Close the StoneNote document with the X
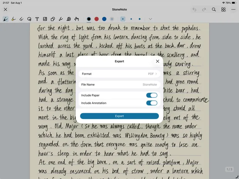 click(x=5, y=10)
